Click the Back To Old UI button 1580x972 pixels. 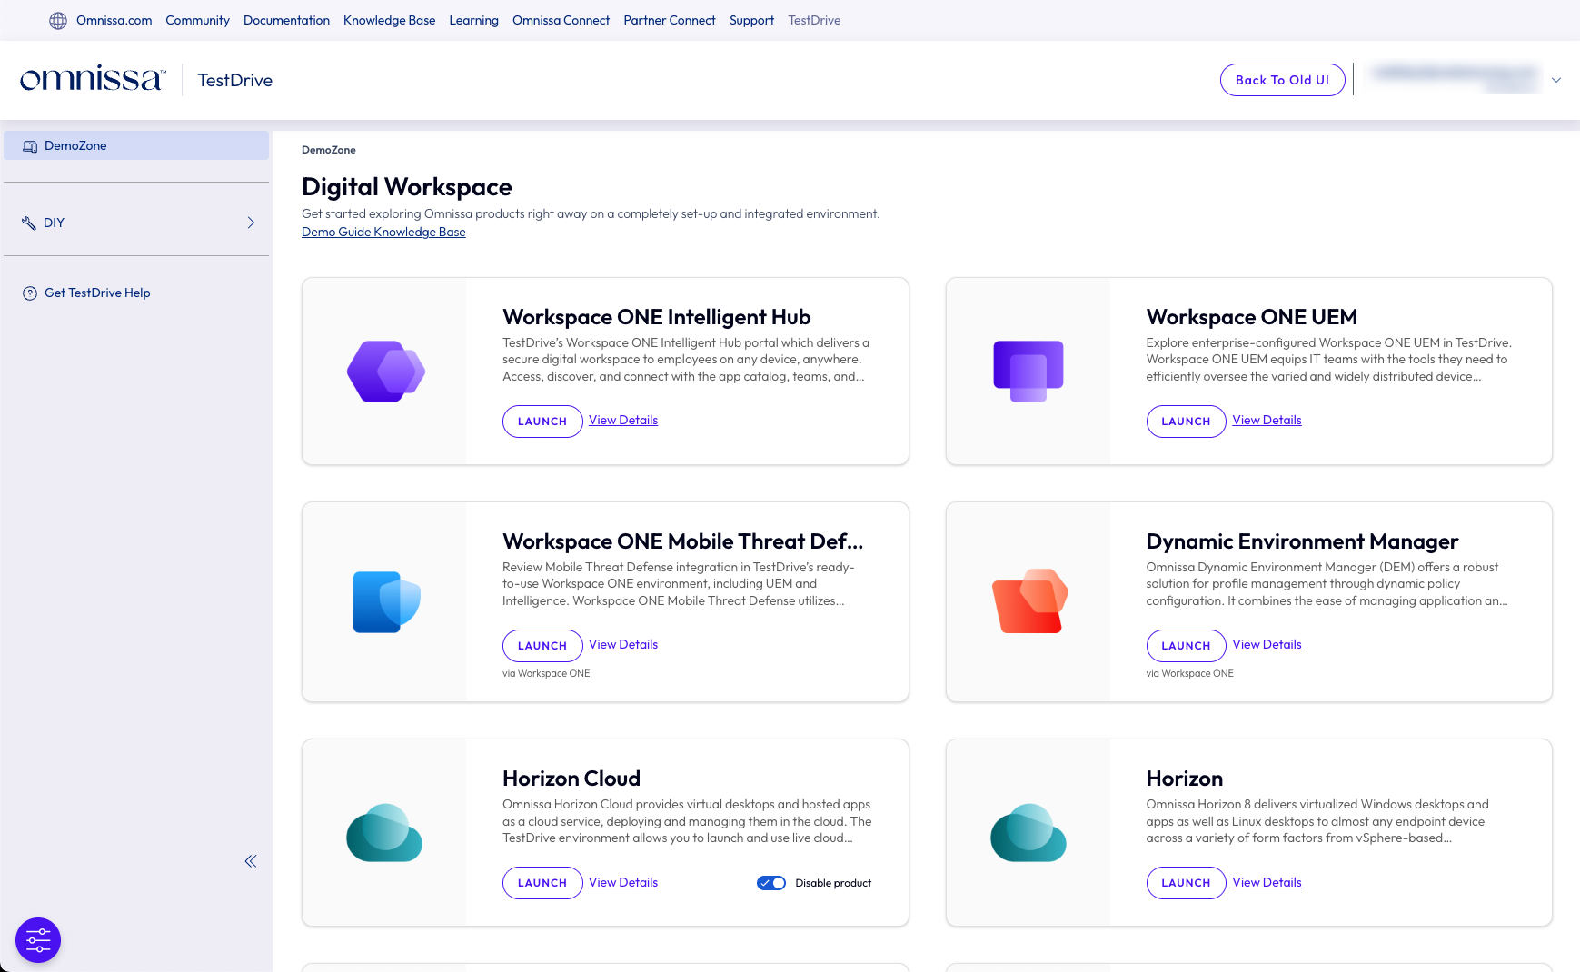click(x=1281, y=80)
